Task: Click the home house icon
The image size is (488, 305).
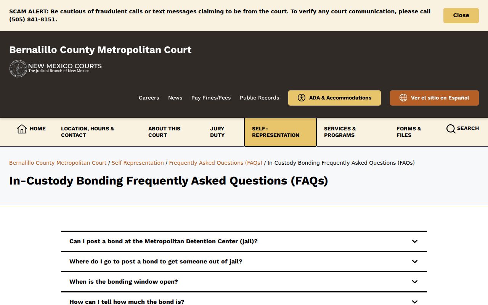Action: [x=22, y=129]
